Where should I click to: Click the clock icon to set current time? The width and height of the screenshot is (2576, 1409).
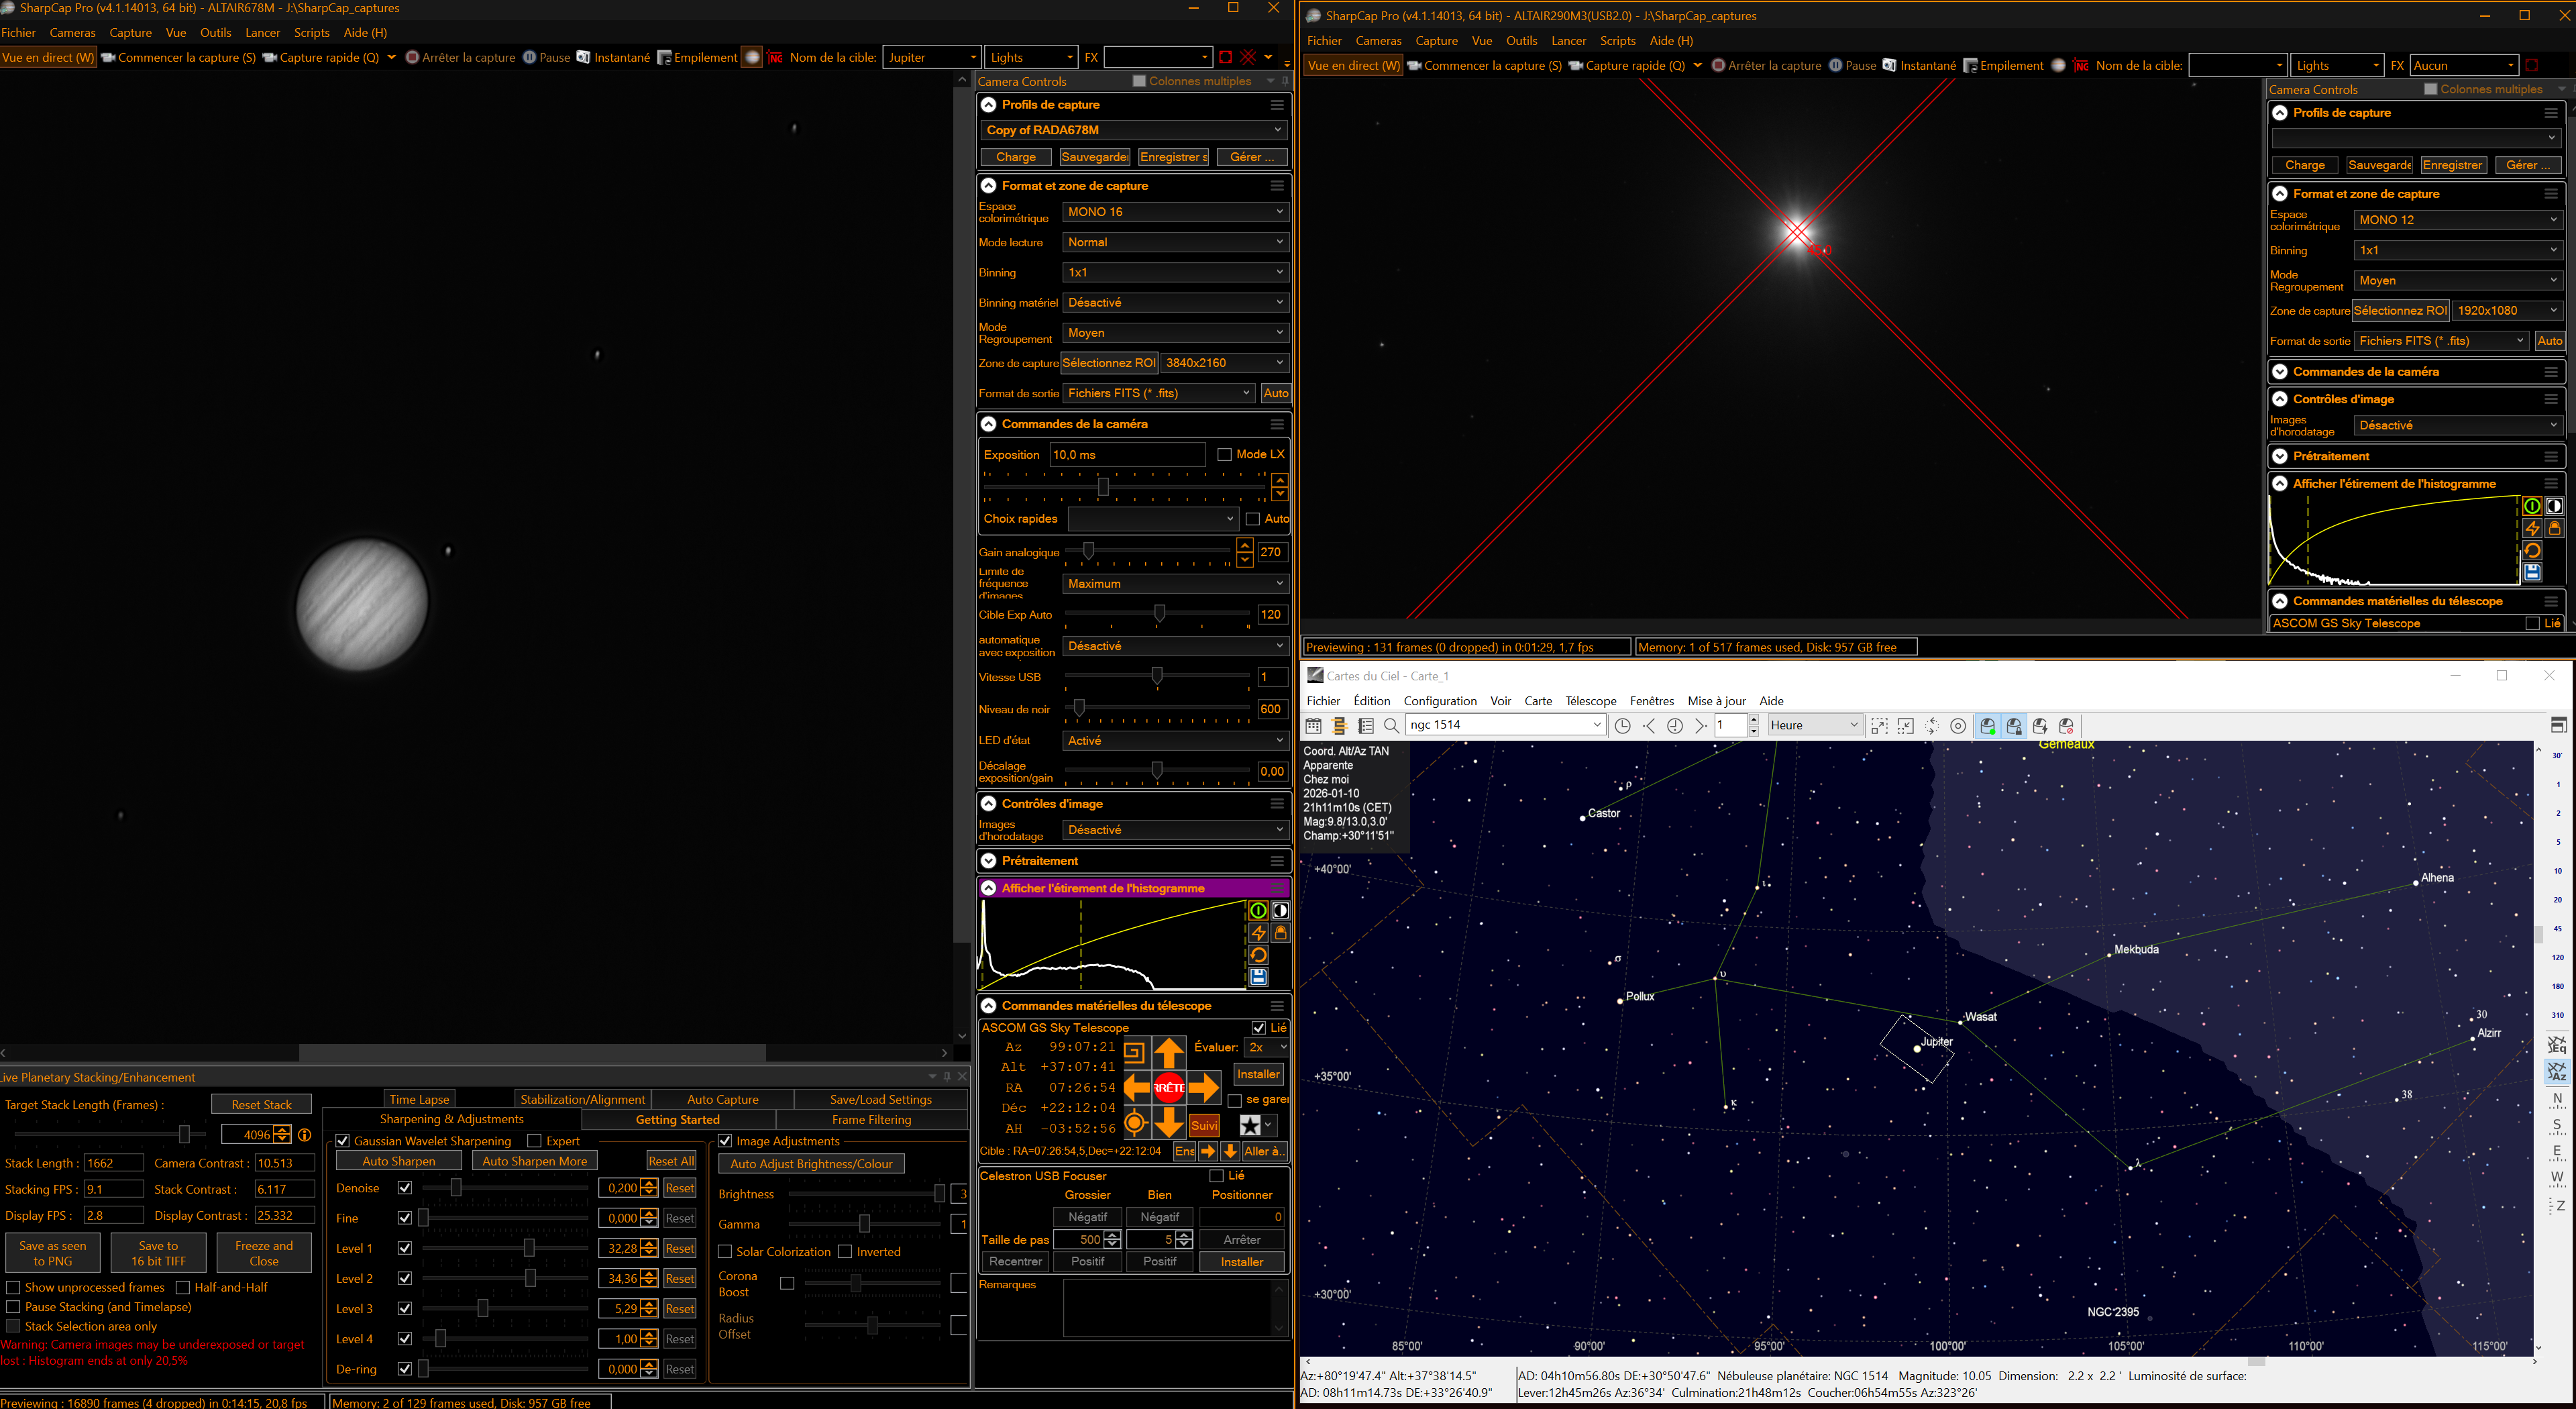pos(1622,726)
